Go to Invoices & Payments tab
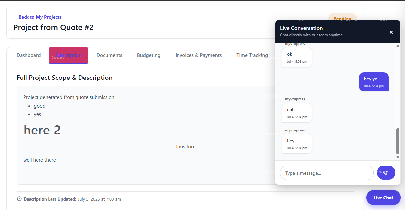This screenshot has height=210, width=405. 199,55
